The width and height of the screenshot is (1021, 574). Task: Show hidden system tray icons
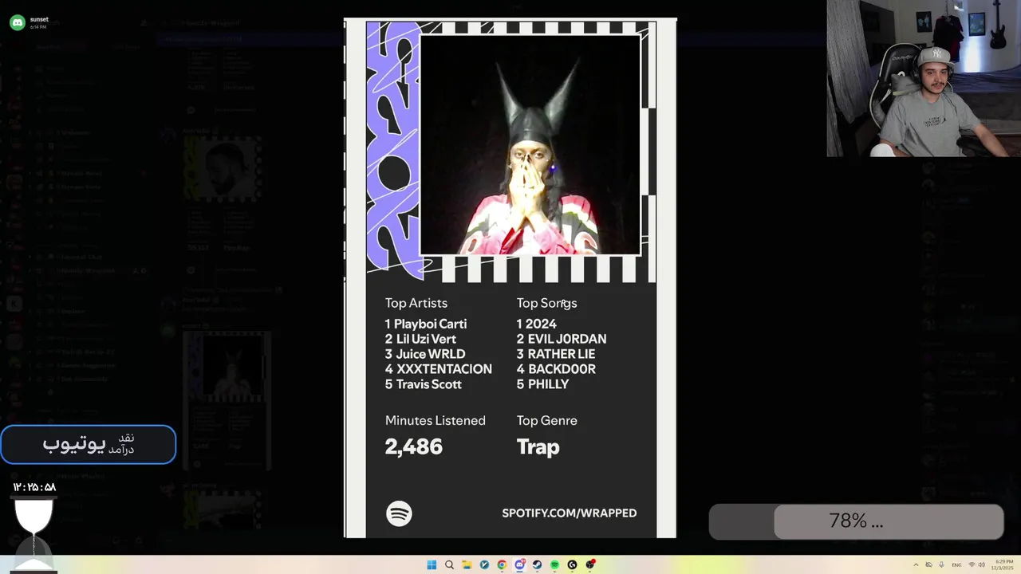click(x=916, y=564)
